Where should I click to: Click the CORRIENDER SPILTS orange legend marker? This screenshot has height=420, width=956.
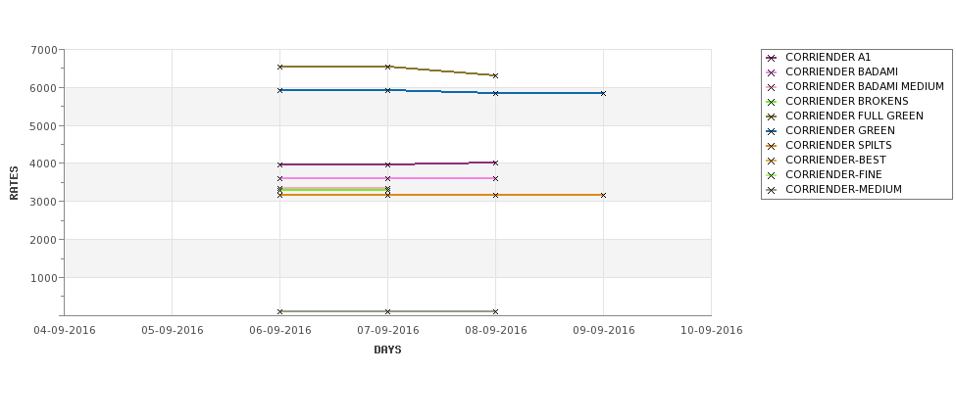coord(772,146)
